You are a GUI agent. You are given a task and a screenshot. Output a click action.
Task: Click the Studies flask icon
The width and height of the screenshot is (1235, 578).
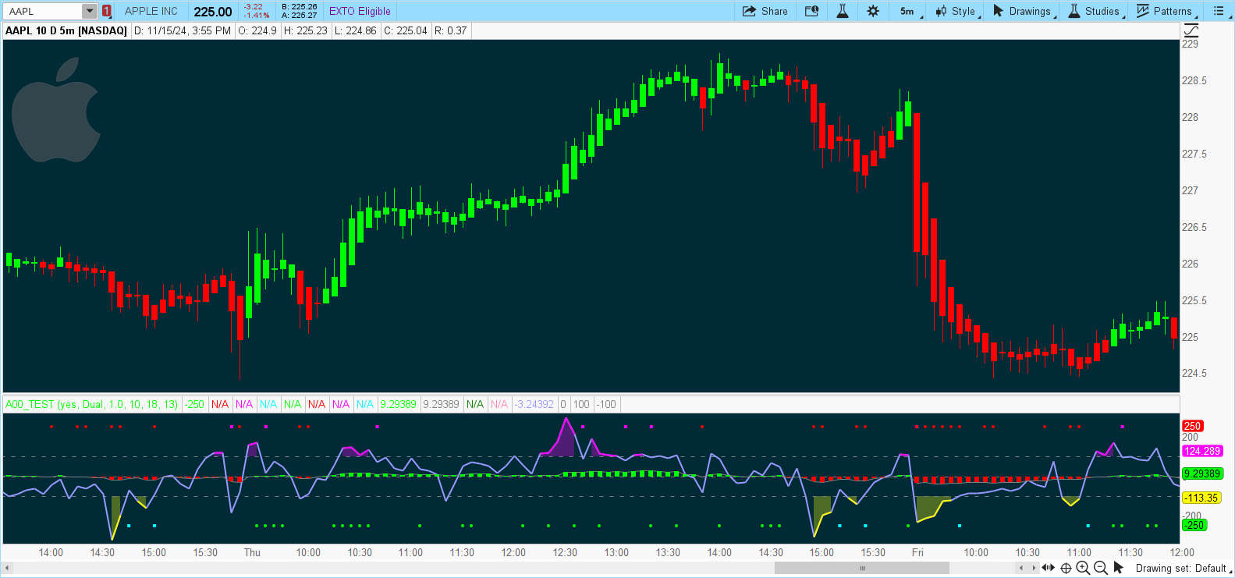point(1074,11)
